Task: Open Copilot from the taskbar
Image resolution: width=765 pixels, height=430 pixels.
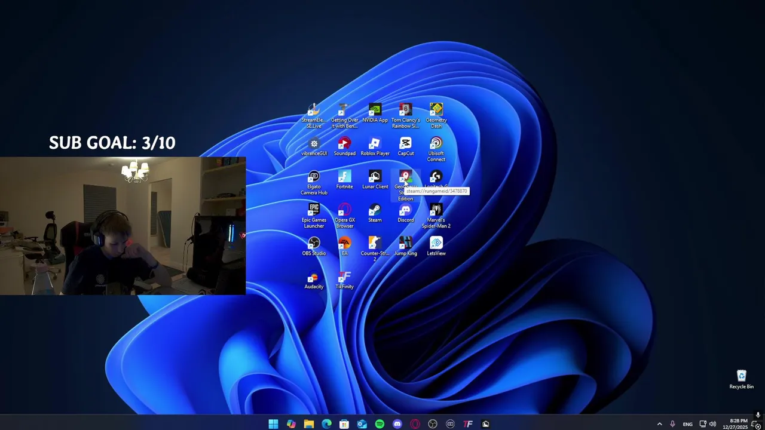Action: (x=291, y=424)
